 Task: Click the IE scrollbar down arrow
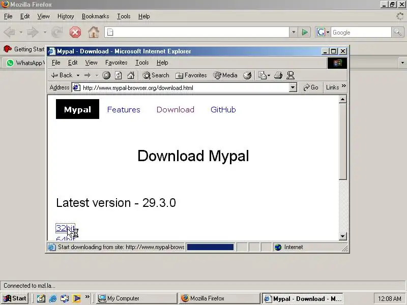[x=342, y=236]
